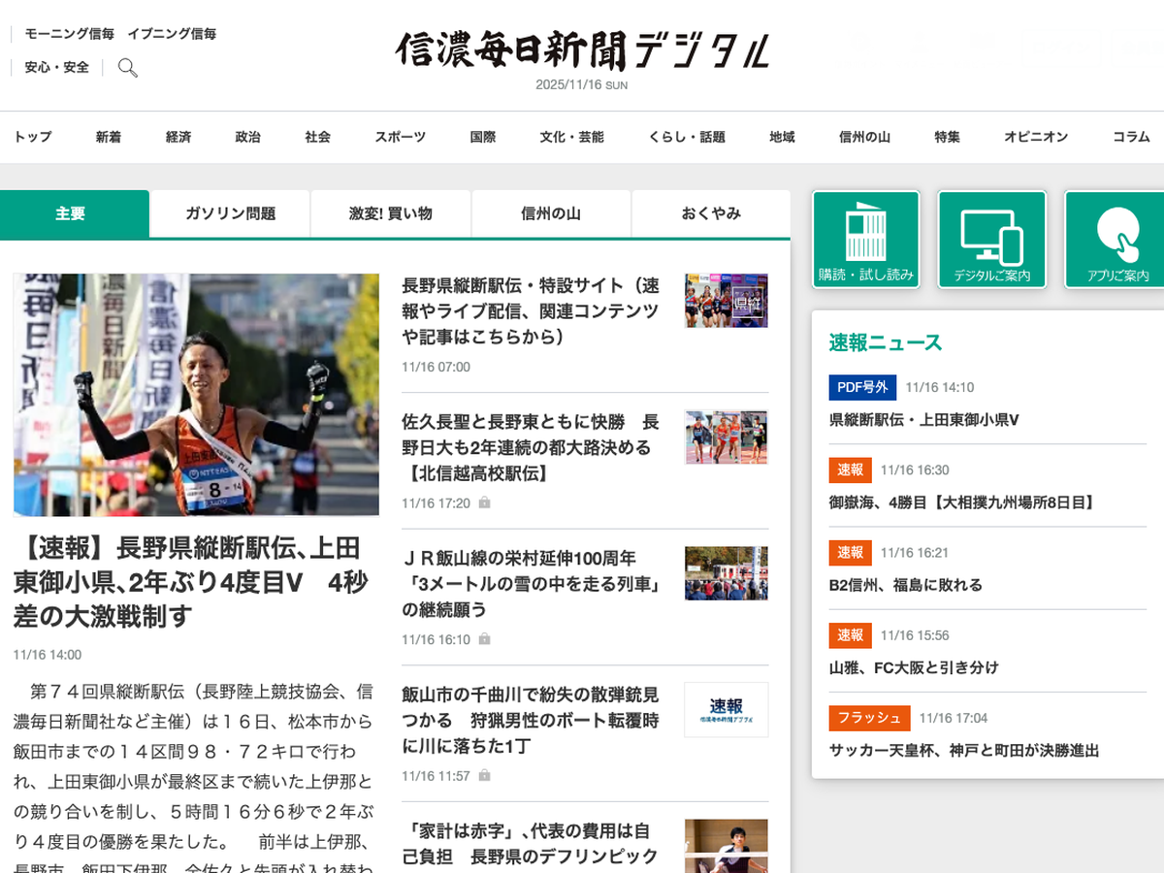
Task: Select the 激変! 買い物 tab
Action: 391,213
